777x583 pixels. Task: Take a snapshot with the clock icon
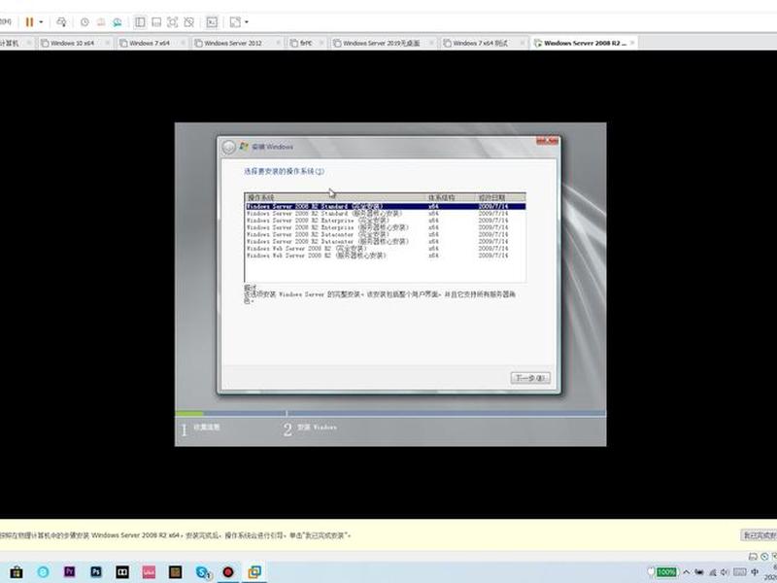pyautogui.click(x=84, y=21)
